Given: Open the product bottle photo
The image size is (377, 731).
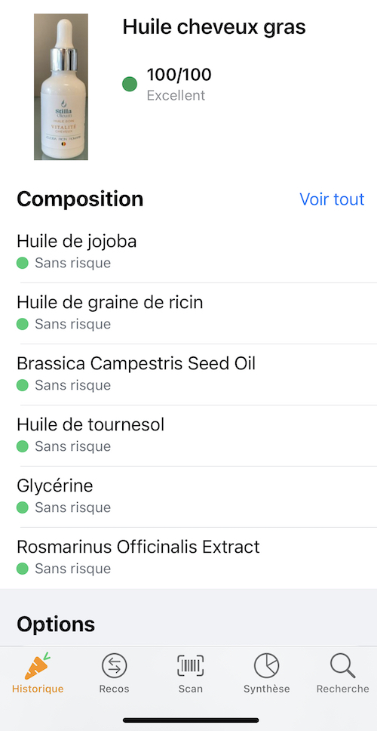Looking at the screenshot, I should pyautogui.click(x=61, y=87).
